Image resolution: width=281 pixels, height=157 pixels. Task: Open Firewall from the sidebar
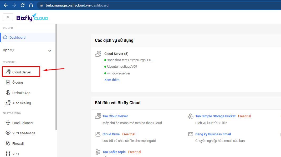tap(18, 143)
